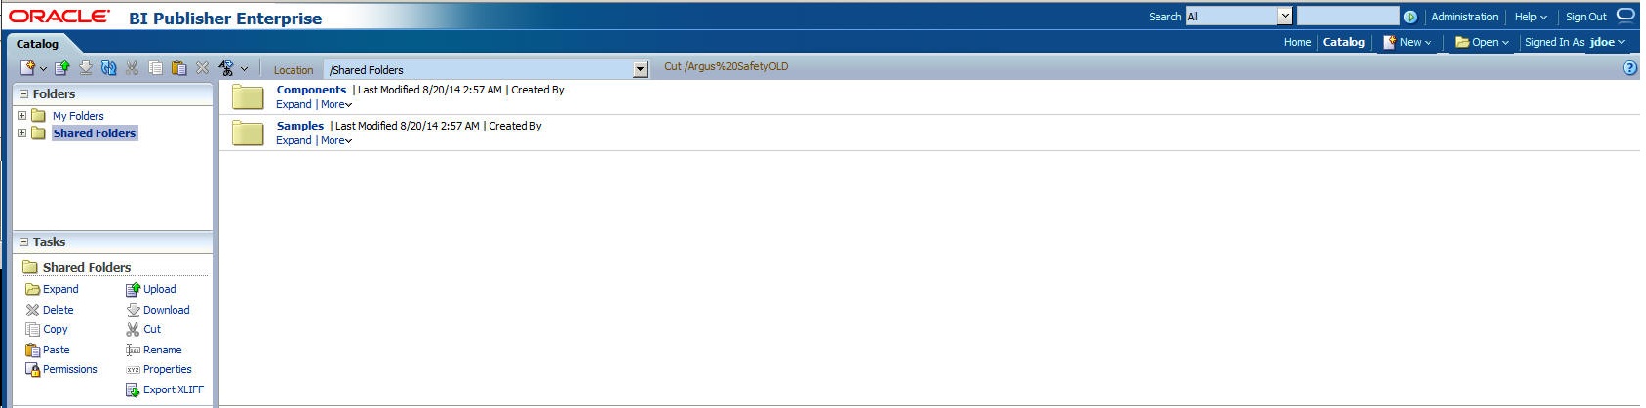Click Delete icon in Tasks panel
Viewport: 1646px width, 408px height.
(32, 310)
